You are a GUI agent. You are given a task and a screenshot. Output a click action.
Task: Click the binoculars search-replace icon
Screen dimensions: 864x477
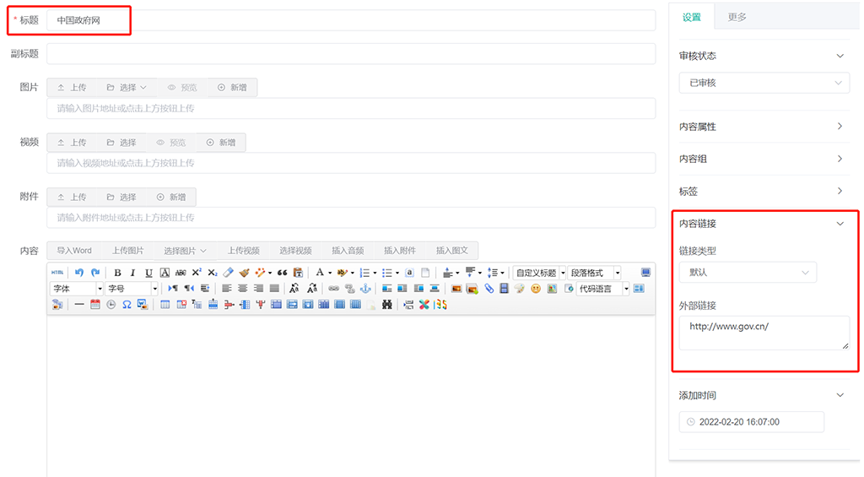pyautogui.click(x=387, y=305)
